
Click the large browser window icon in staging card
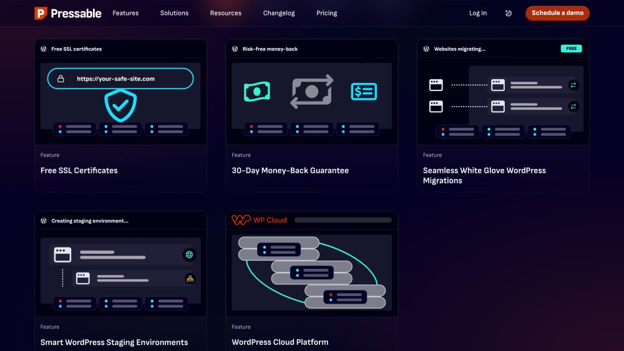[62, 255]
